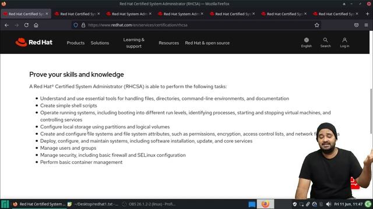373x209 pixels.
Task: Change language with the English globe icon
Action: tap(307, 42)
